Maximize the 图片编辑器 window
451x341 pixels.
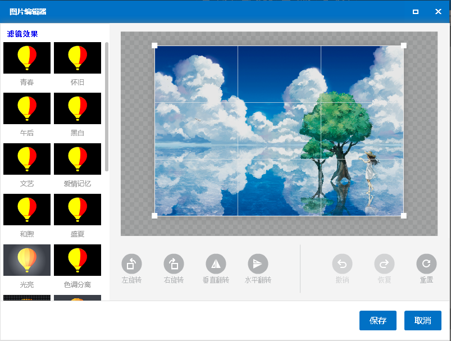coord(415,11)
